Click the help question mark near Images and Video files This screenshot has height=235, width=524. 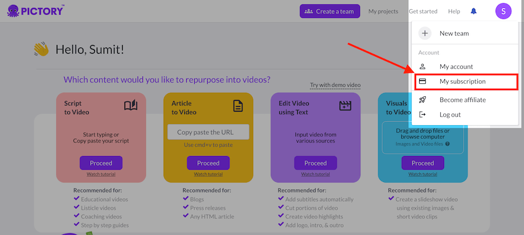point(447,144)
